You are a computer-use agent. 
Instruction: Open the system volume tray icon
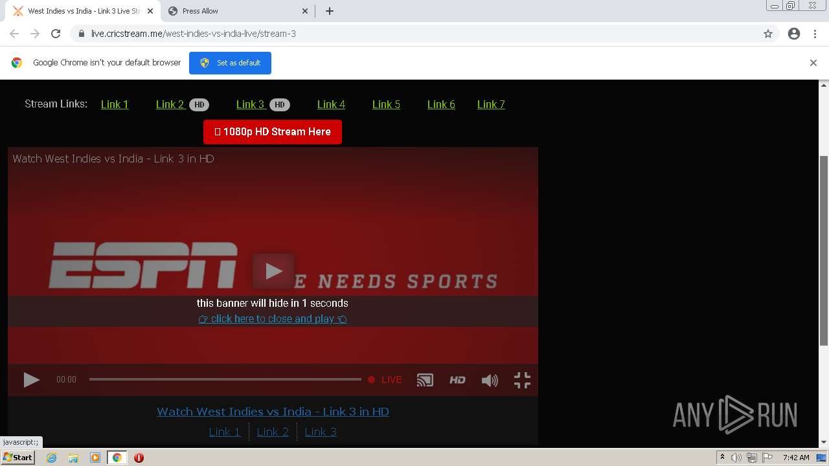[736, 458]
